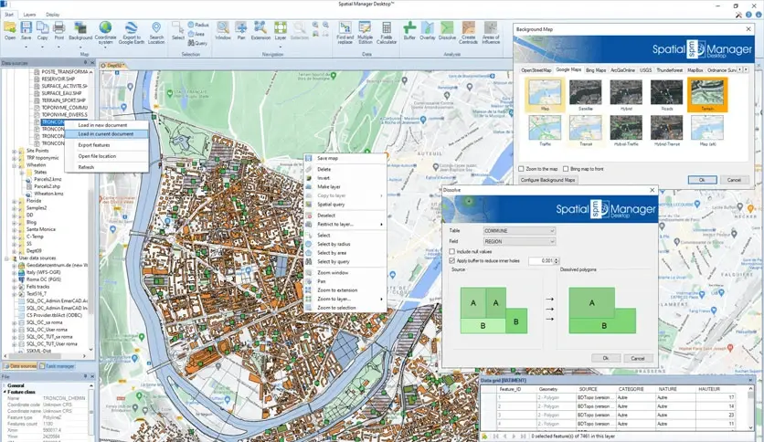Click the Copy icon in the ribbon
Screen dimensions: 764x442
42,28
